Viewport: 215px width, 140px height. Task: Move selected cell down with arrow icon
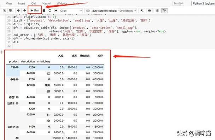(x=24, y=11)
